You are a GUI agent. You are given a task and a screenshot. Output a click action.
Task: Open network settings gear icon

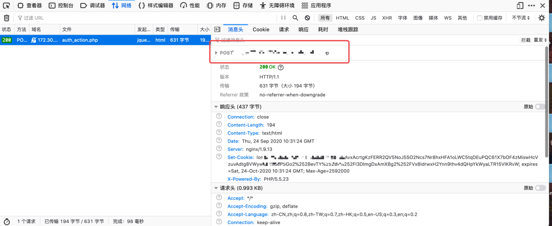click(542, 18)
